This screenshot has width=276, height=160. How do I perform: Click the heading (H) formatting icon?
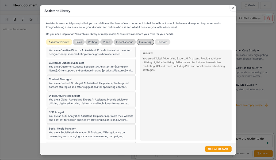[x=7, y=19]
